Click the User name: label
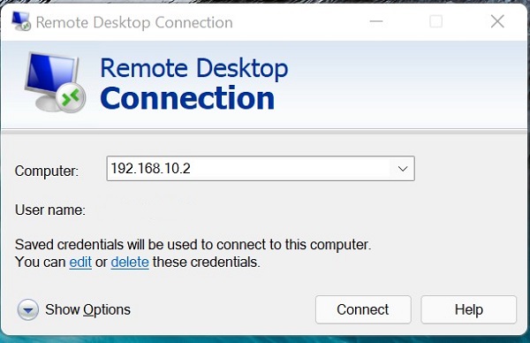The image size is (530, 343). coord(50,210)
